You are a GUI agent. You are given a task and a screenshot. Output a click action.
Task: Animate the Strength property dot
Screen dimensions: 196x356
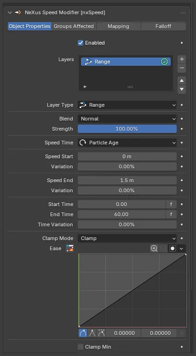[x=182, y=129]
